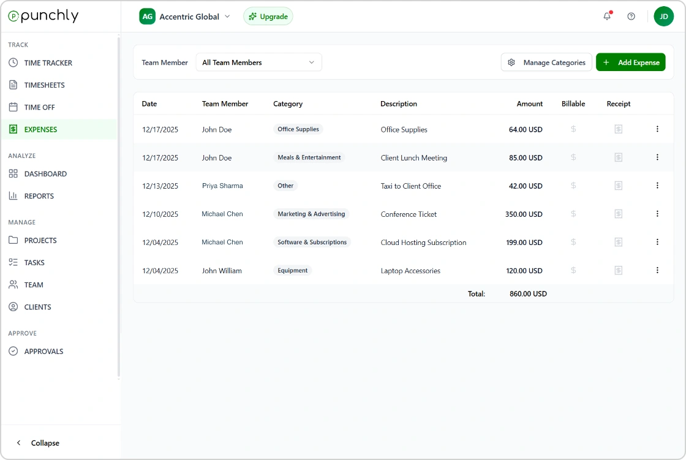
Task: Collapse the left sidebar
Action: pos(38,443)
